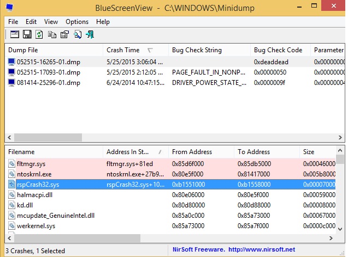The height and width of the screenshot is (257, 348).
Task: Click the Copy Selected Items icon
Action: [x=52, y=34]
